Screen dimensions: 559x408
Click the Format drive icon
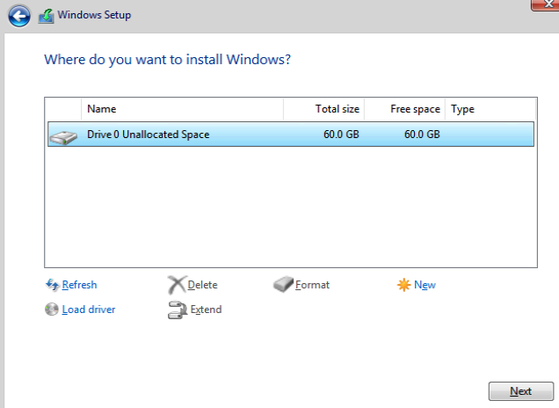(x=283, y=285)
